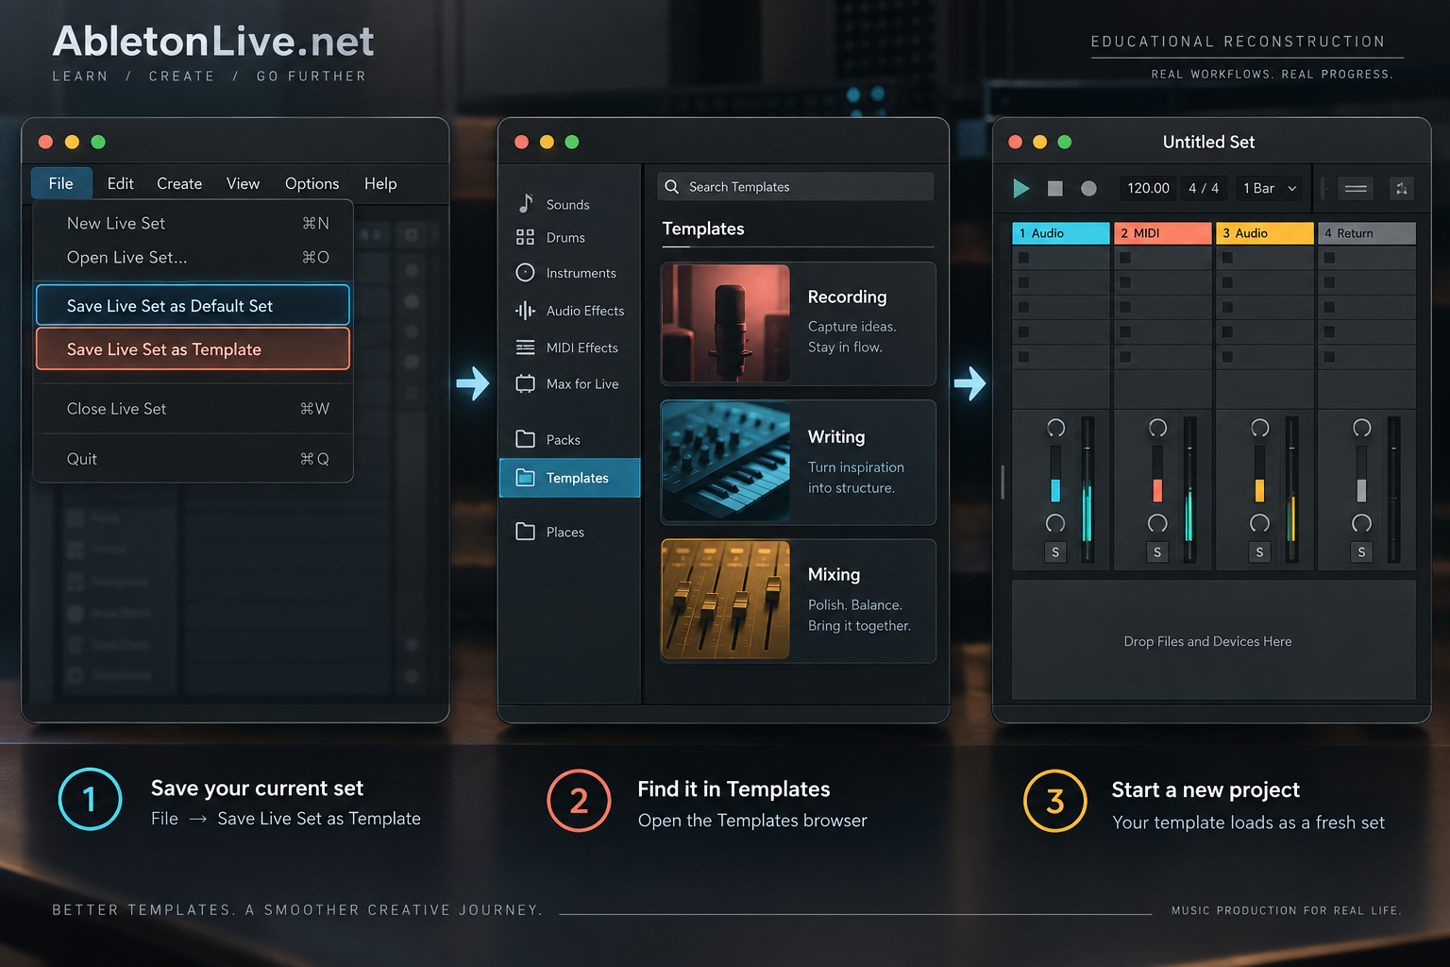Click lower knob on 3 Audio track
The image size is (1450, 967).
(x=1259, y=523)
